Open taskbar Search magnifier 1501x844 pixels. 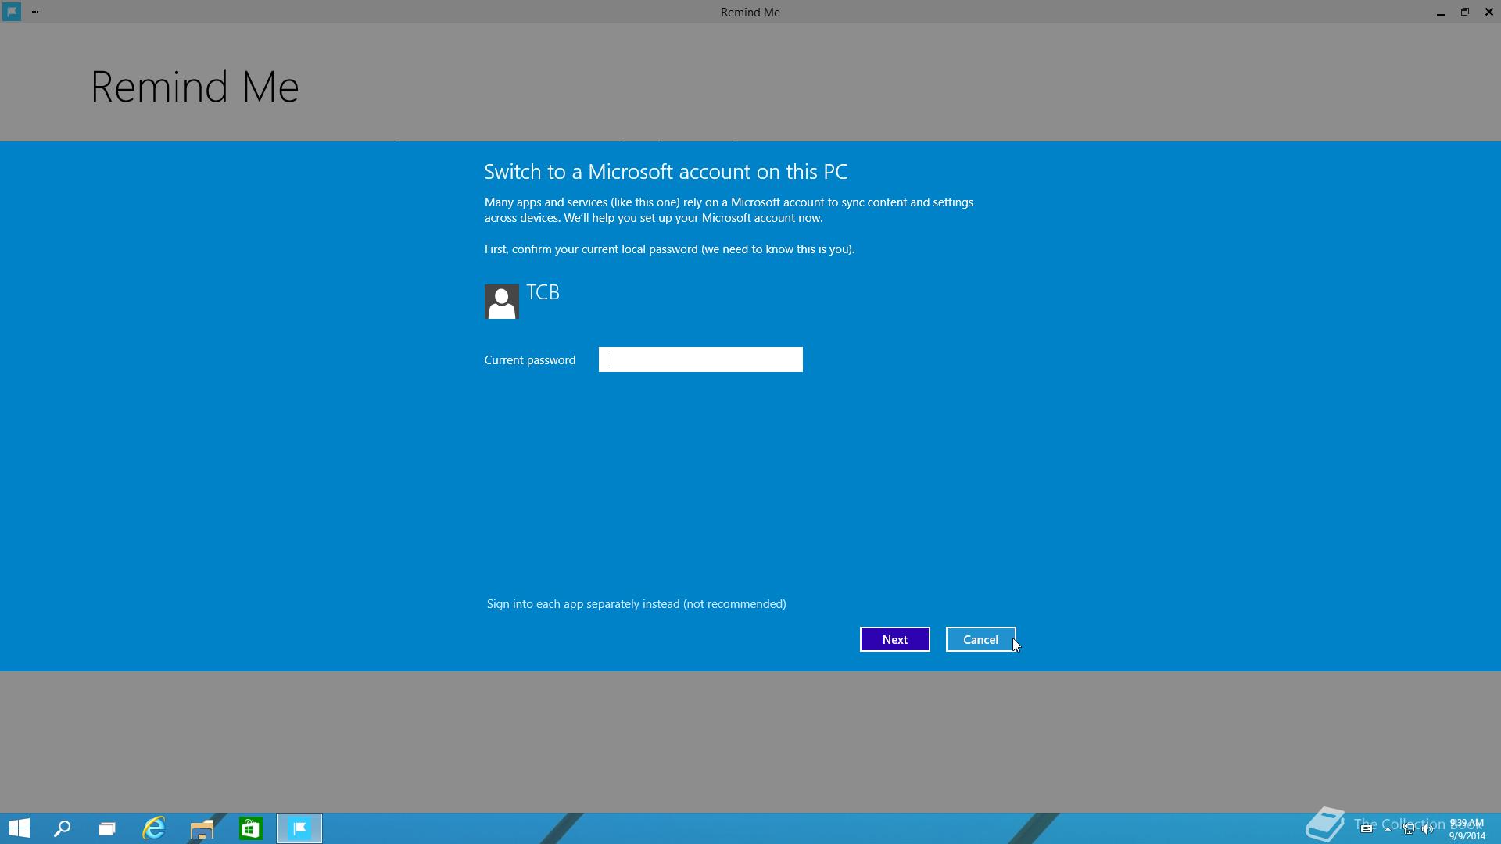click(x=62, y=828)
